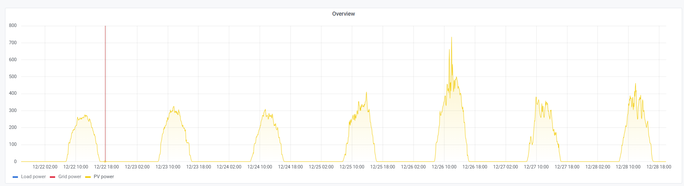The image size is (684, 186).
Task: Click the 12/24 18:00 x-axis label
Action: 290,167
